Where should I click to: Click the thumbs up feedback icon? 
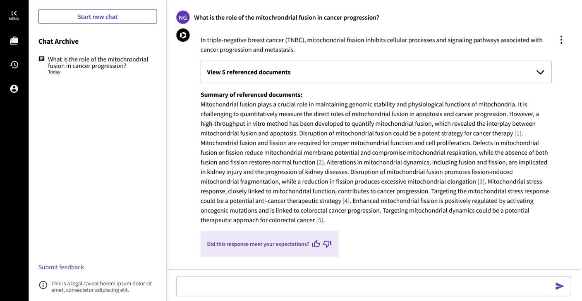click(316, 244)
